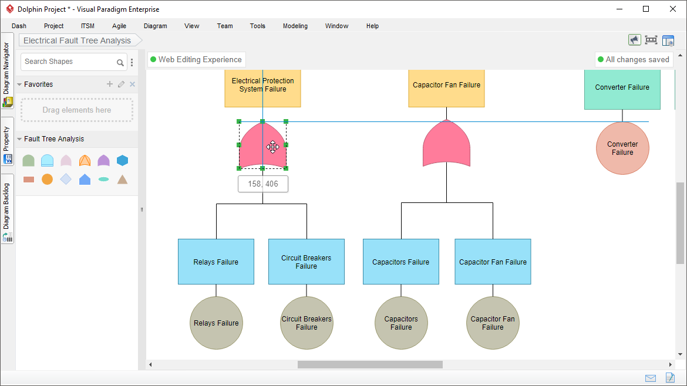Screen dimensions: 687x386
Task: Click the sidebar collapse splitter handle
Action: pos(142,209)
